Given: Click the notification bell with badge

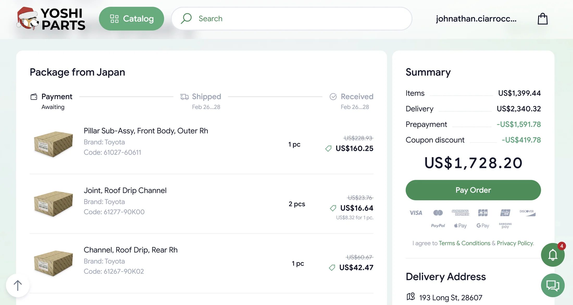Looking at the screenshot, I should [552, 255].
